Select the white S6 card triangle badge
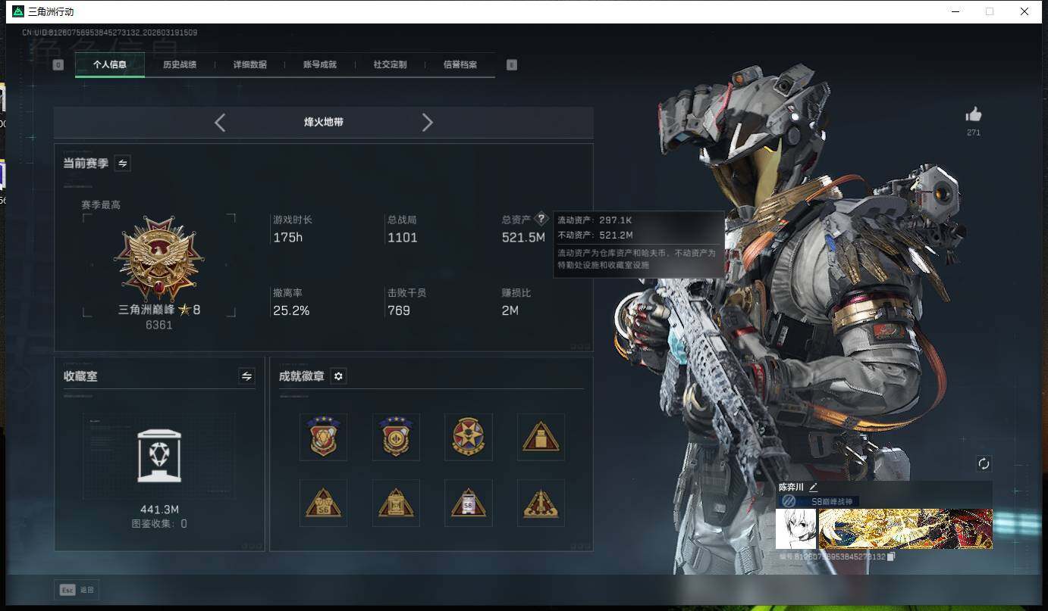The height and width of the screenshot is (611, 1048). pyautogui.click(x=468, y=503)
